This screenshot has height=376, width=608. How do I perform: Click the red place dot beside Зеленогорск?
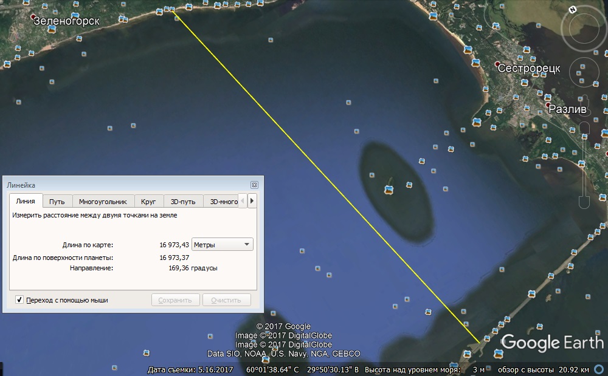point(33,17)
